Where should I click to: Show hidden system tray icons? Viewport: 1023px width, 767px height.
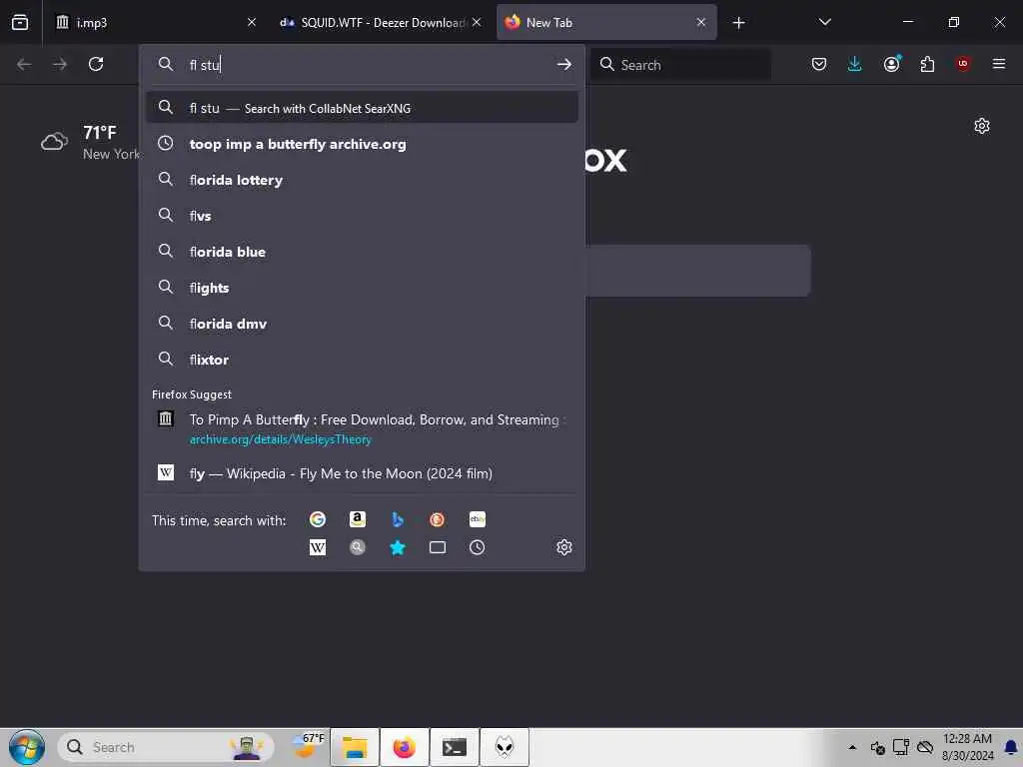852,747
